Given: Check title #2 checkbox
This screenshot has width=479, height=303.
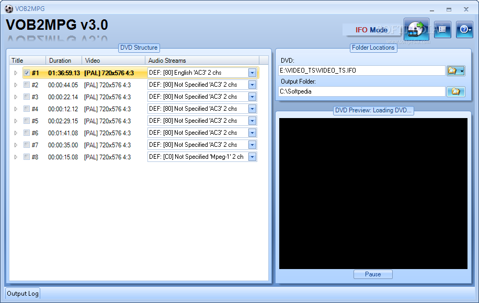Looking at the screenshot, I should coord(27,85).
